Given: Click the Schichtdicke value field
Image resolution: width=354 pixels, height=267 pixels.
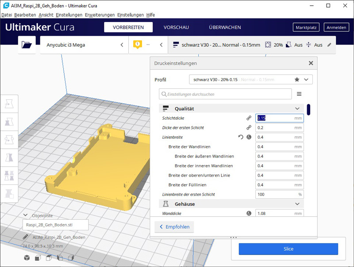Looking at the screenshot, I should click(x=280, y=118).
